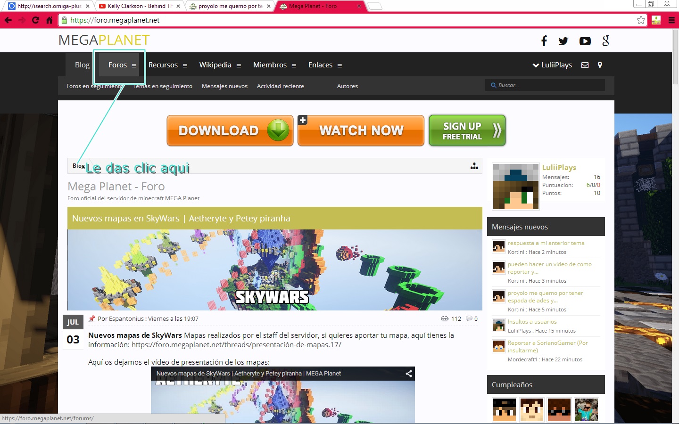679x424 pixels.
Task: Open the 'Insultos a usuarios' thread
Action: 532,322
